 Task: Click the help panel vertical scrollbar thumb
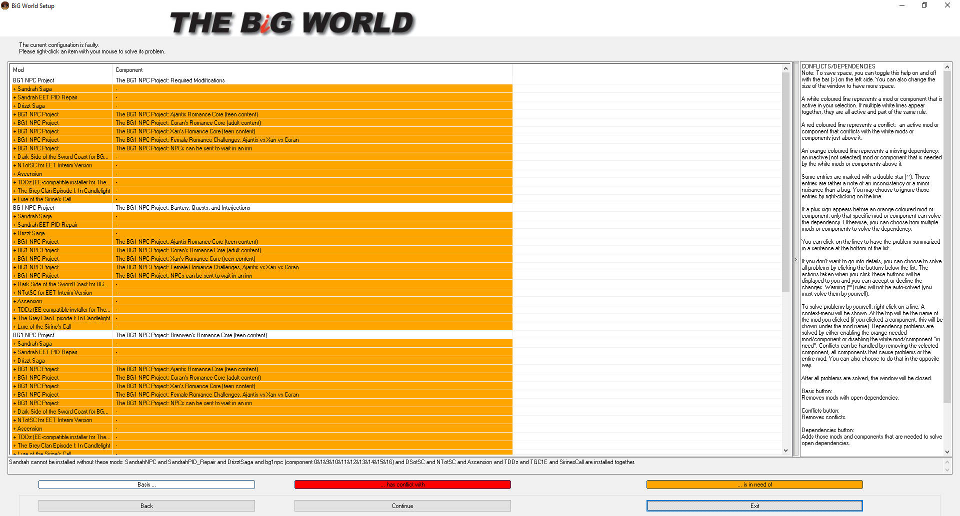click(x=947, y=237)
